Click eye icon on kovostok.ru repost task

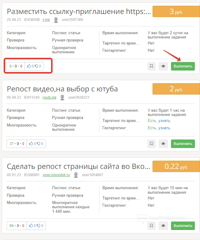pos(163,225)
